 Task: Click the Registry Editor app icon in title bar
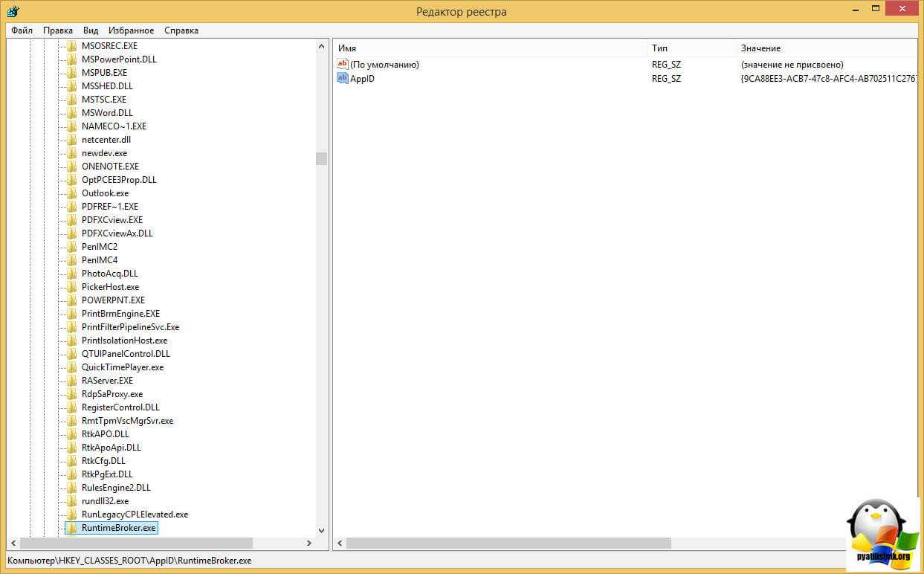click(x=13, y=11)
